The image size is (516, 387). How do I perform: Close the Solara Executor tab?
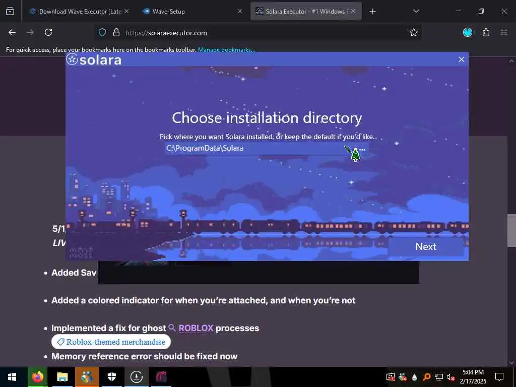(x=353, y=11)
